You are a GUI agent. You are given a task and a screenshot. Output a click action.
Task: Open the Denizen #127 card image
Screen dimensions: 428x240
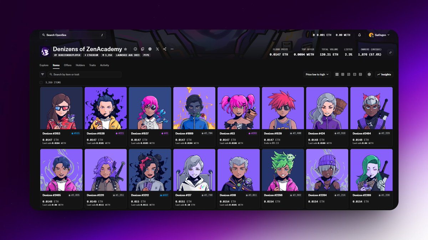pos(194,170)
